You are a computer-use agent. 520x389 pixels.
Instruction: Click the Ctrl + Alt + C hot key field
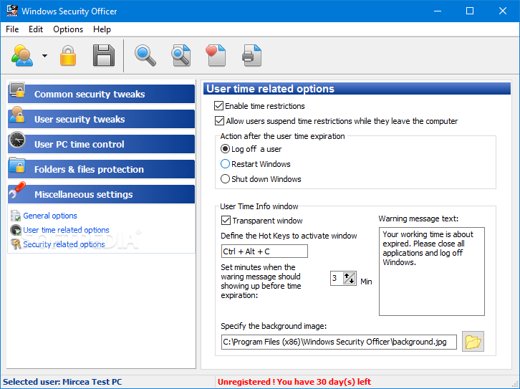(x=264, y=251)
